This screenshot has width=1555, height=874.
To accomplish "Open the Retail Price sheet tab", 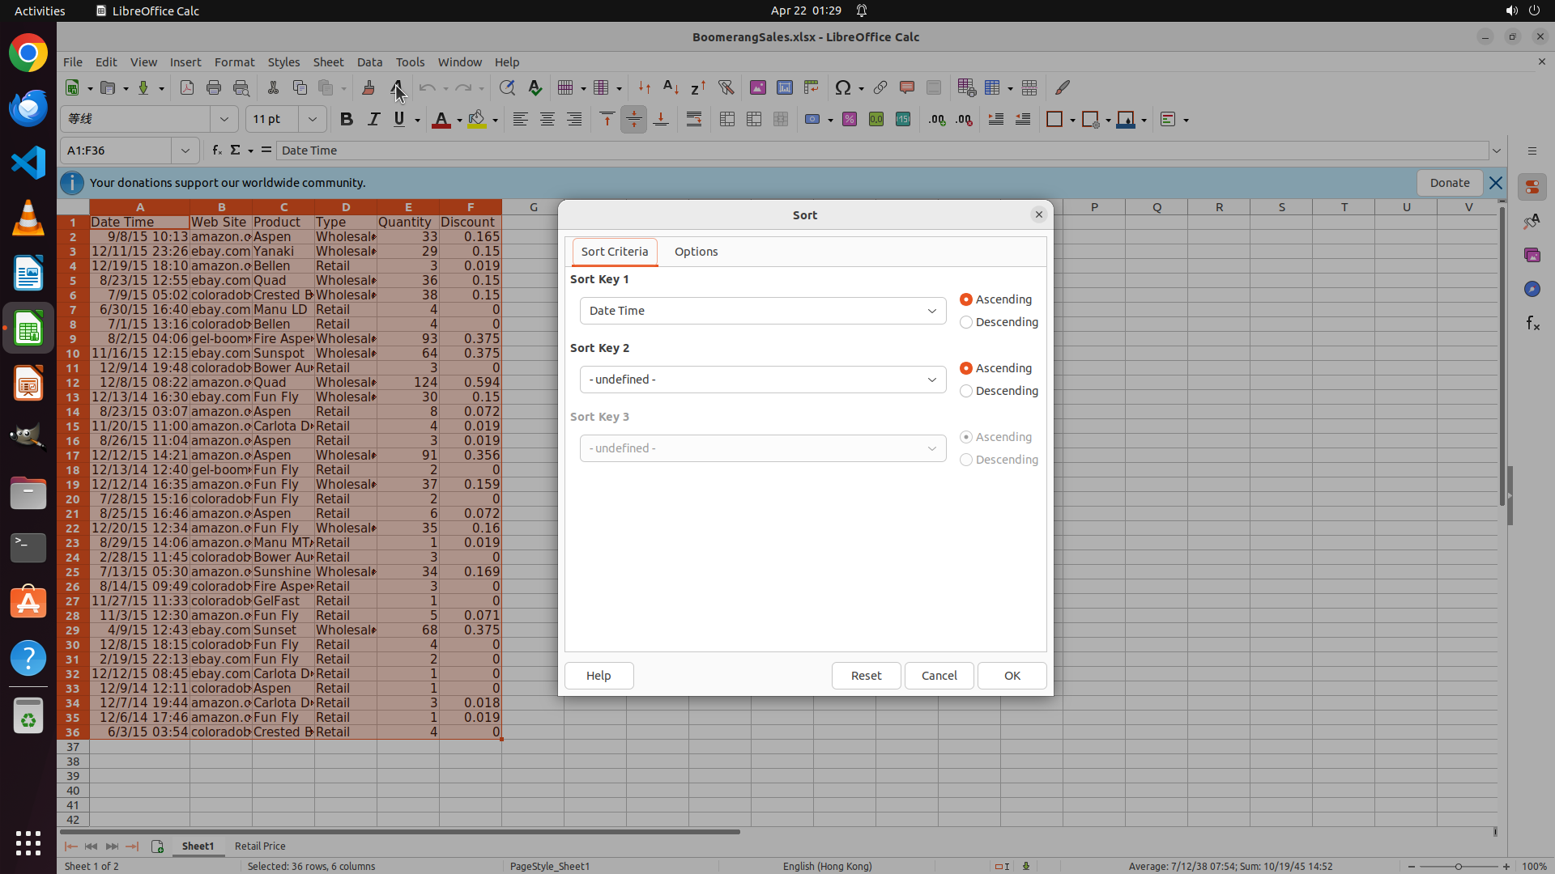I will tap(260, 846).
